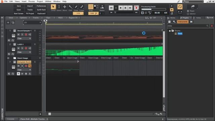
Task: Switch to the Notes tab
Action: click(199, 18)
